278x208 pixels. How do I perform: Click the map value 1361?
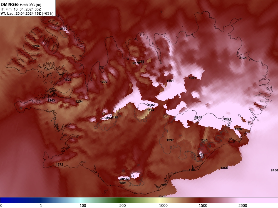[x=170, y=81]
